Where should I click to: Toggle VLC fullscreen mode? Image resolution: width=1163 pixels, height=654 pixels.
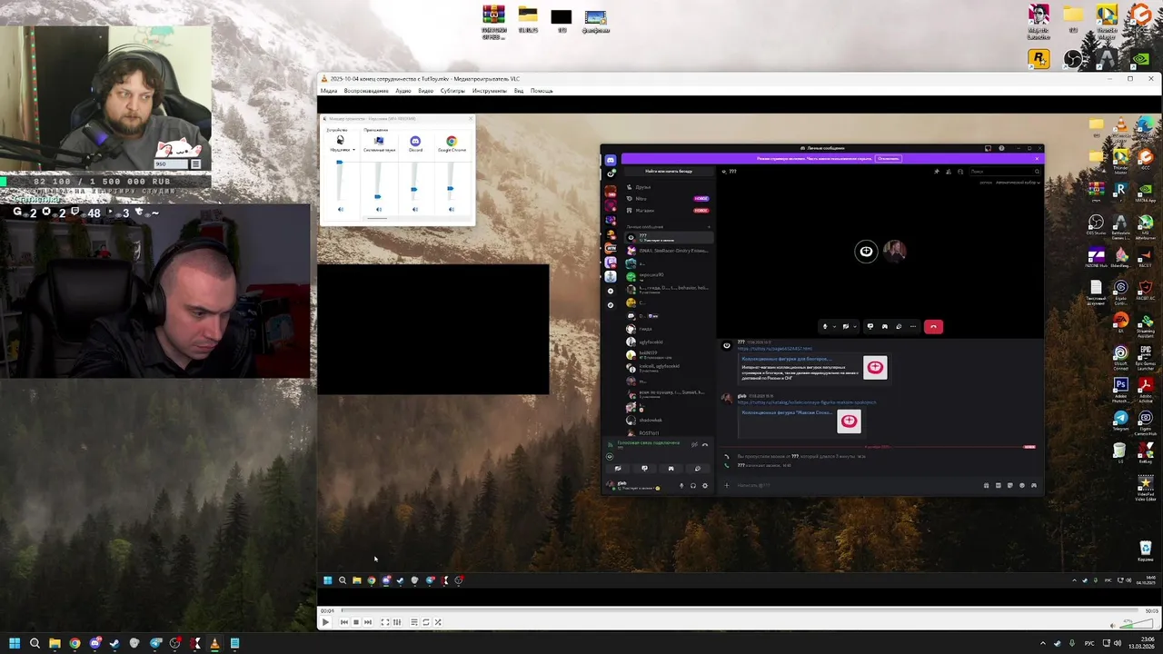click(385, 622)
